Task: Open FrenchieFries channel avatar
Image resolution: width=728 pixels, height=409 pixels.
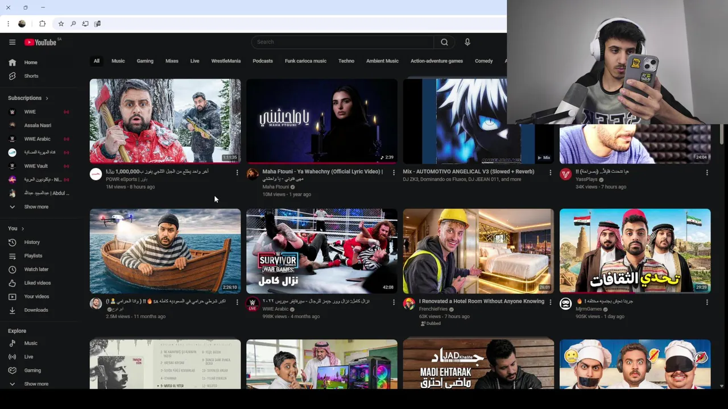Action: 409,304
